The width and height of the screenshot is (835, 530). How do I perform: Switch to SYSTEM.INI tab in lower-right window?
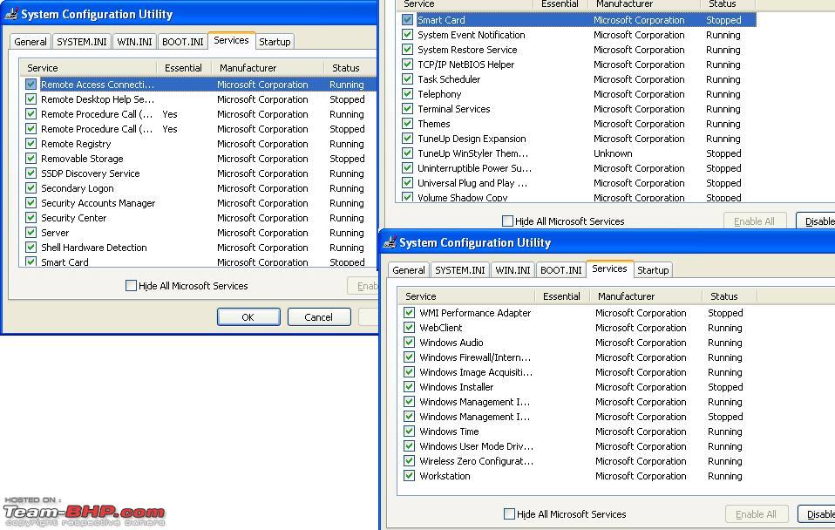tap(460, 270)
